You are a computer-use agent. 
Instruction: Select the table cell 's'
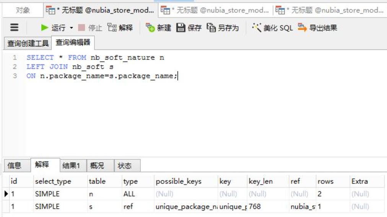[105, 207]
